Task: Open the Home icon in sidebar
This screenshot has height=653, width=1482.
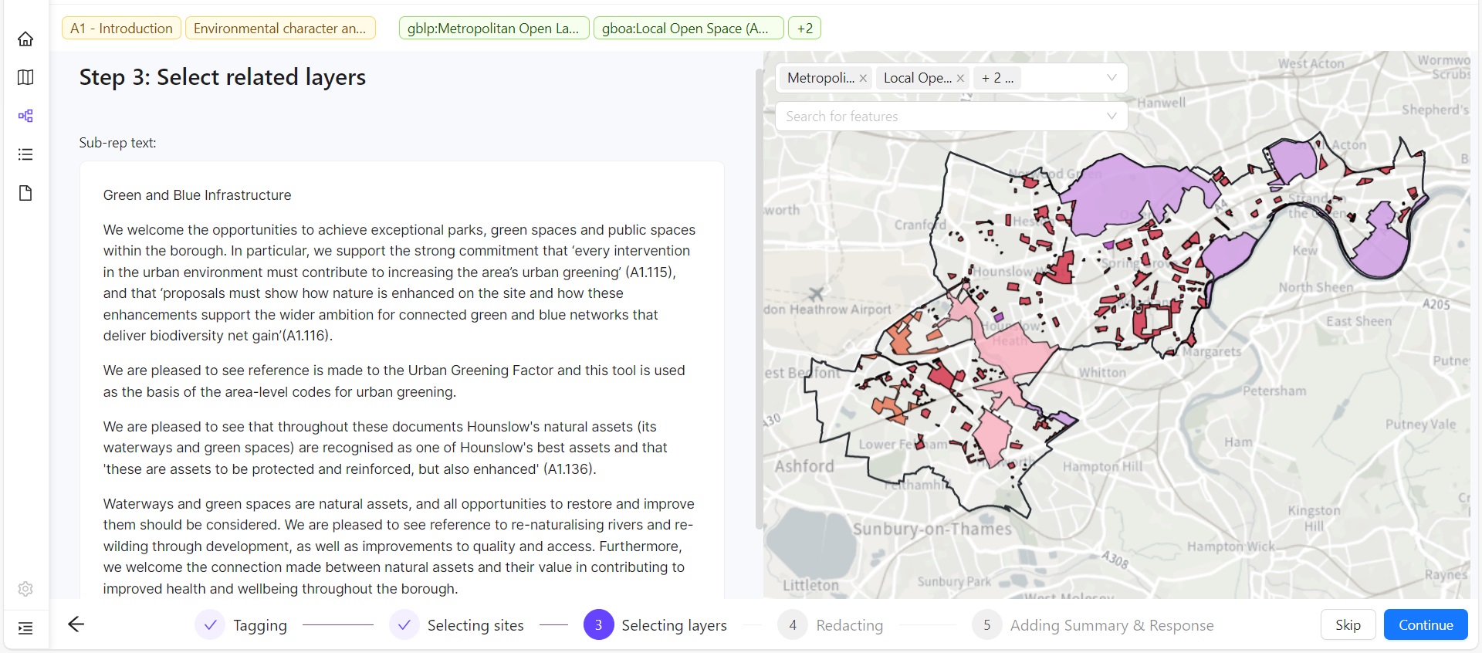Action: coord(25,39)
